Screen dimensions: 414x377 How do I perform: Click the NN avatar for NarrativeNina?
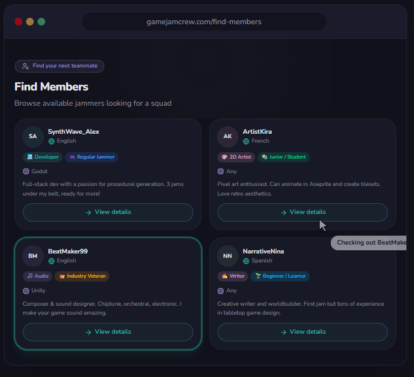pyautogui.click(x=228, y=256)
